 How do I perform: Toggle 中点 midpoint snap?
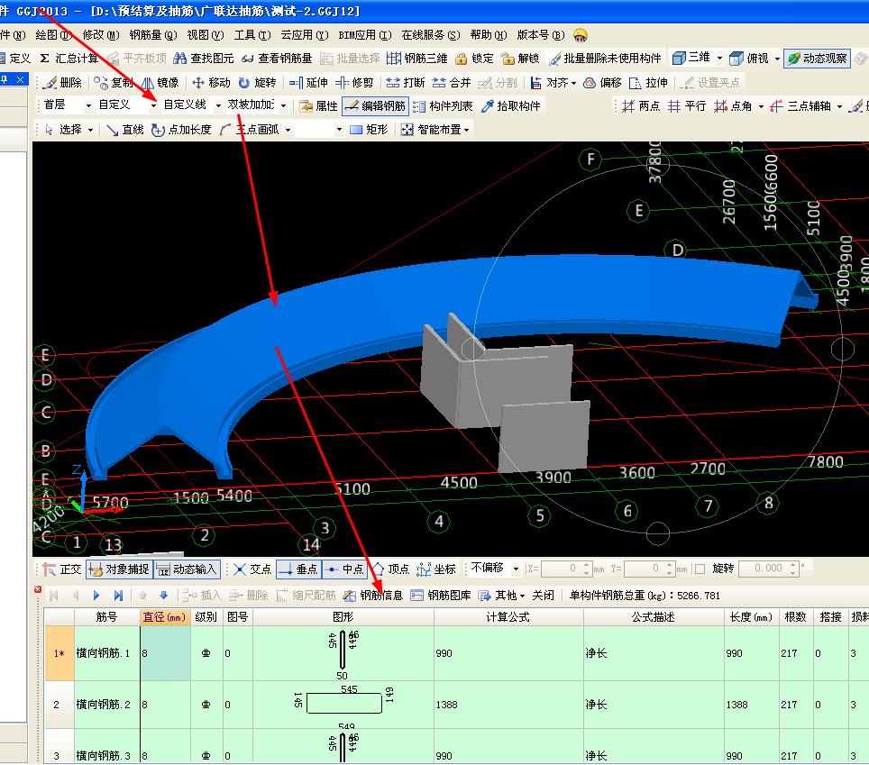pos(344,569)
